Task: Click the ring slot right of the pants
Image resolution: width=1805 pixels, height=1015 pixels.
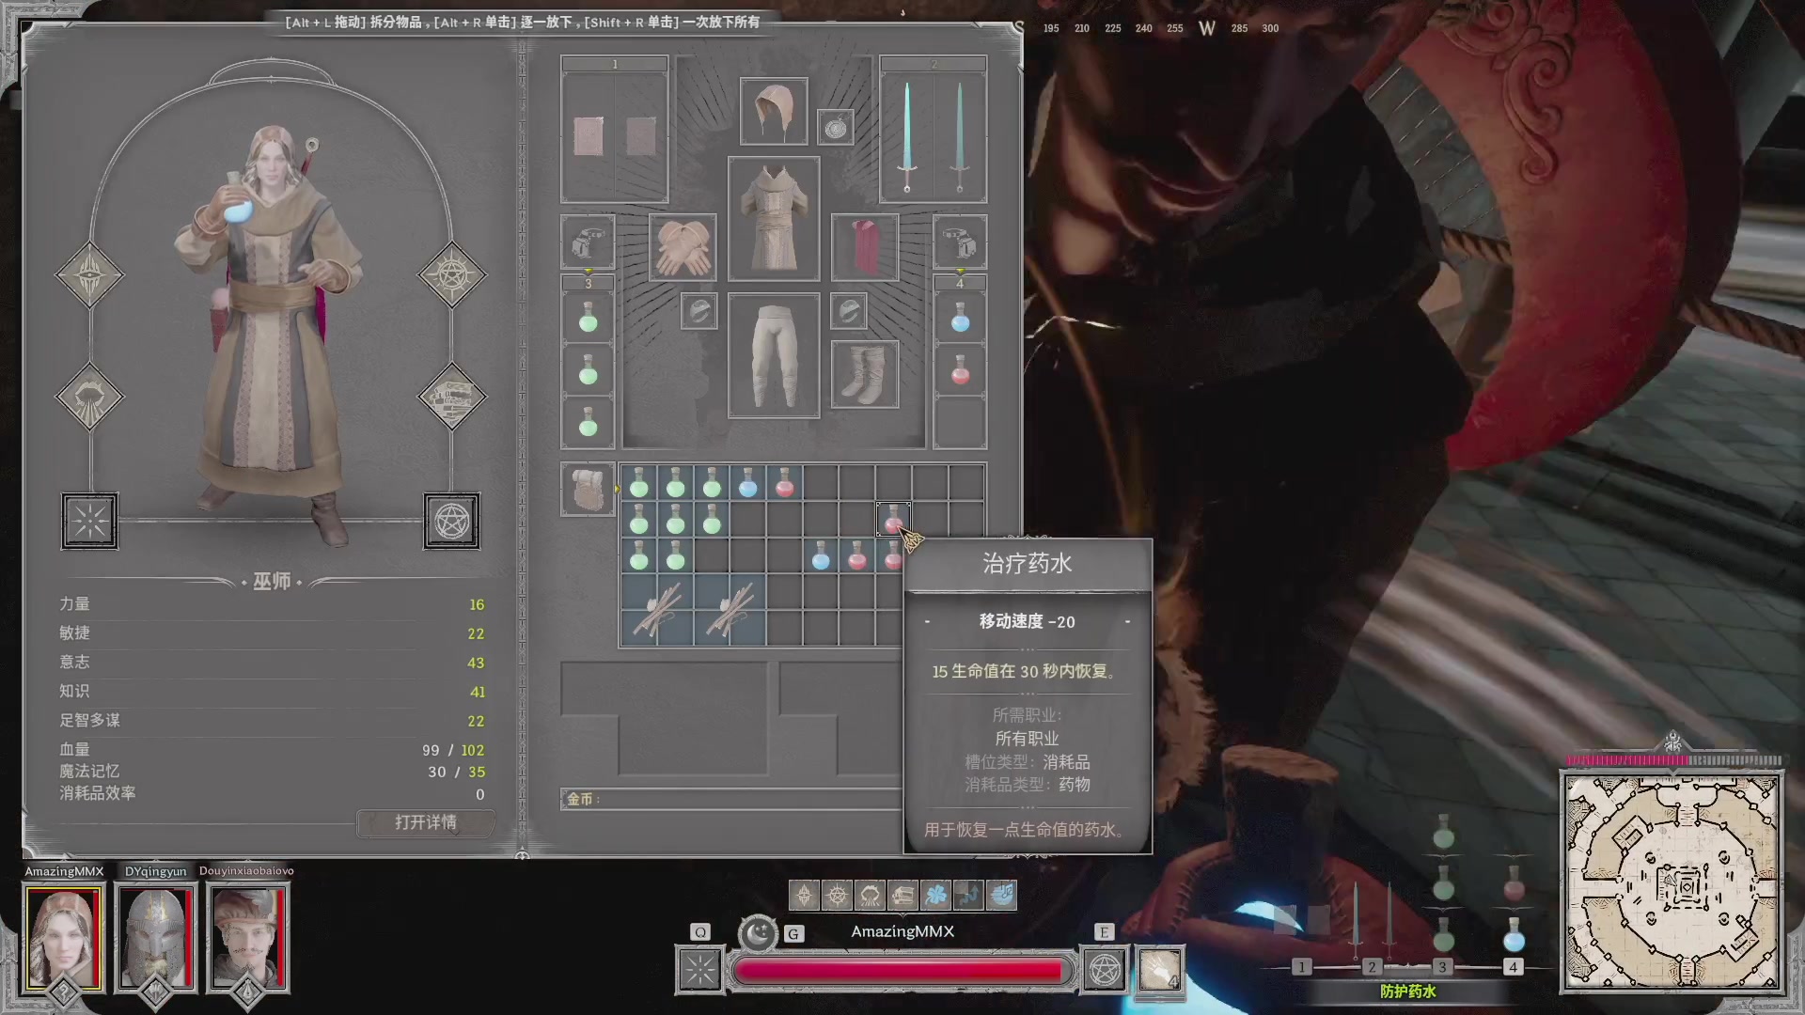Action: coord(849,311)
